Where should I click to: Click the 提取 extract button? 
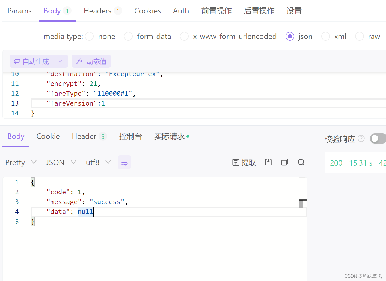click(x=244, y=162)
